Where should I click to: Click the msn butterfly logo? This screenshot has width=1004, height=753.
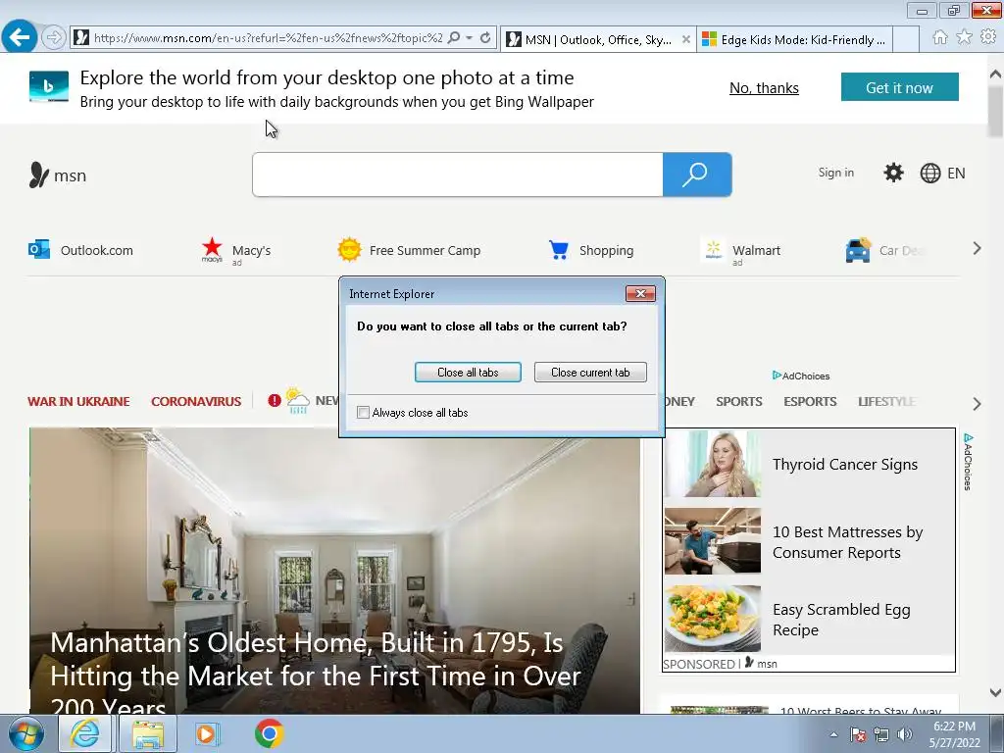(x=57, y=175)
